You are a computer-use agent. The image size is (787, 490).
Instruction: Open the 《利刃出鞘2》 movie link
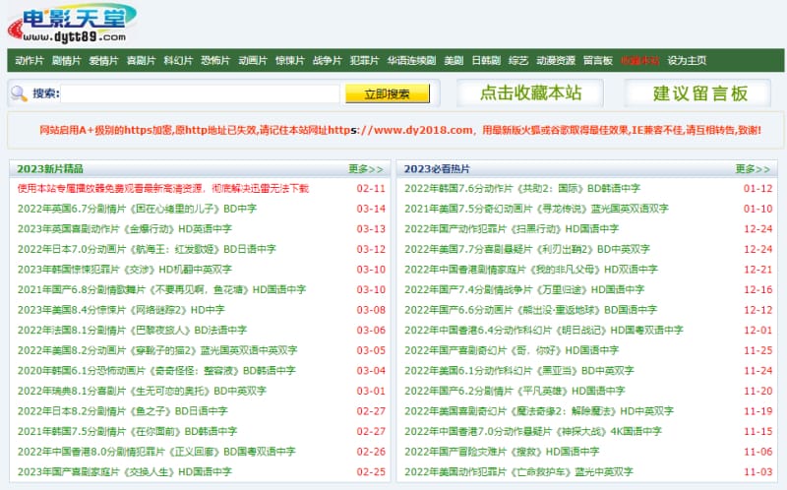(x=527, y=249)
